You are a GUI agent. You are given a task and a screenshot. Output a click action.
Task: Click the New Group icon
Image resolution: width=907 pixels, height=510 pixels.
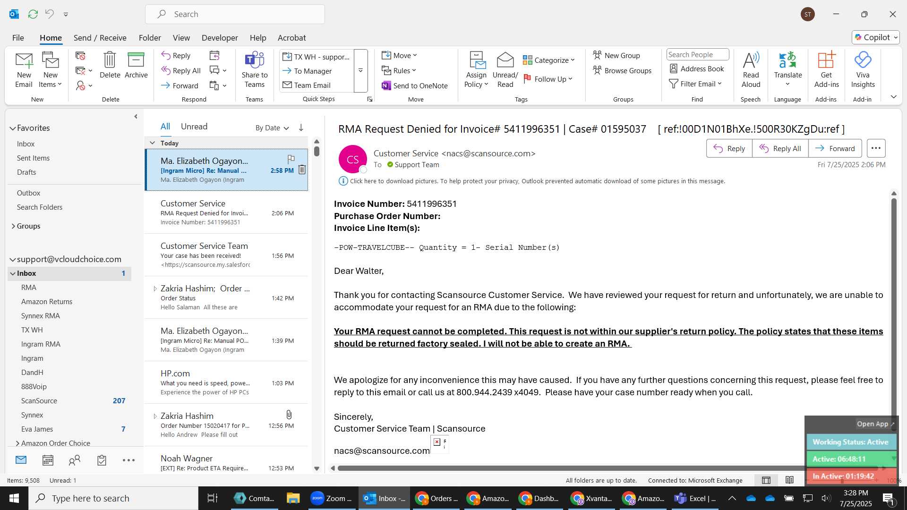click(597, 55)
